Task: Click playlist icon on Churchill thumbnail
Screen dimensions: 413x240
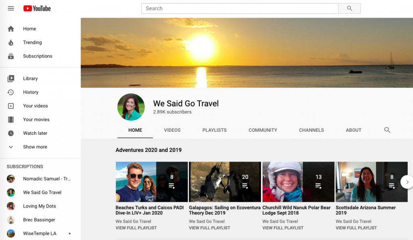Action: (318, 186)
